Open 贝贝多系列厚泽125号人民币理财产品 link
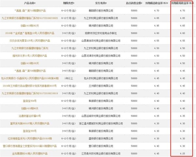Screen dimensions: 196x157 (x=30, y=41)
